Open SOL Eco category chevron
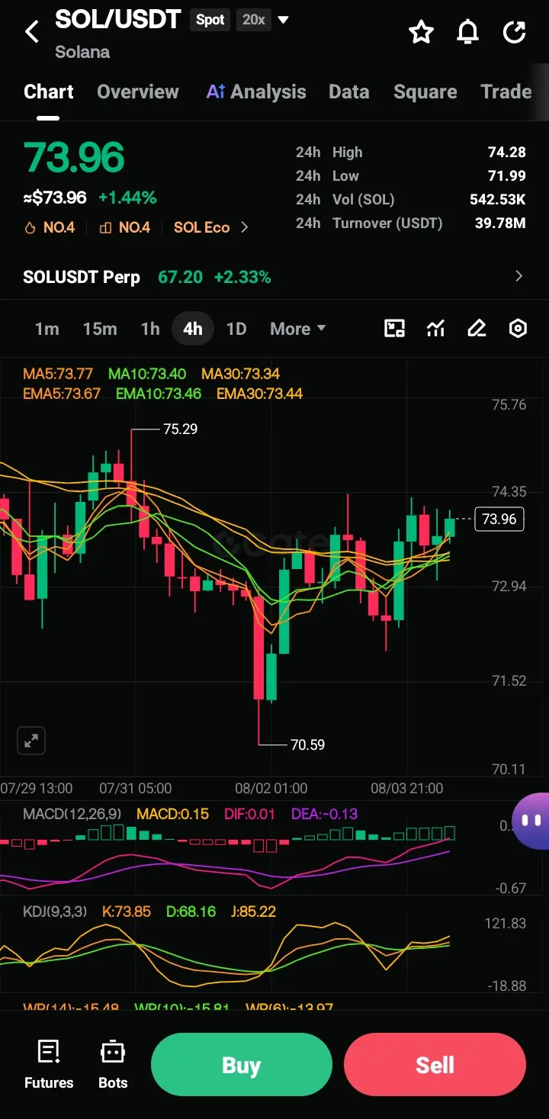Image resolution: width=549 pixels, height=1119 pixels. point(245,227)
